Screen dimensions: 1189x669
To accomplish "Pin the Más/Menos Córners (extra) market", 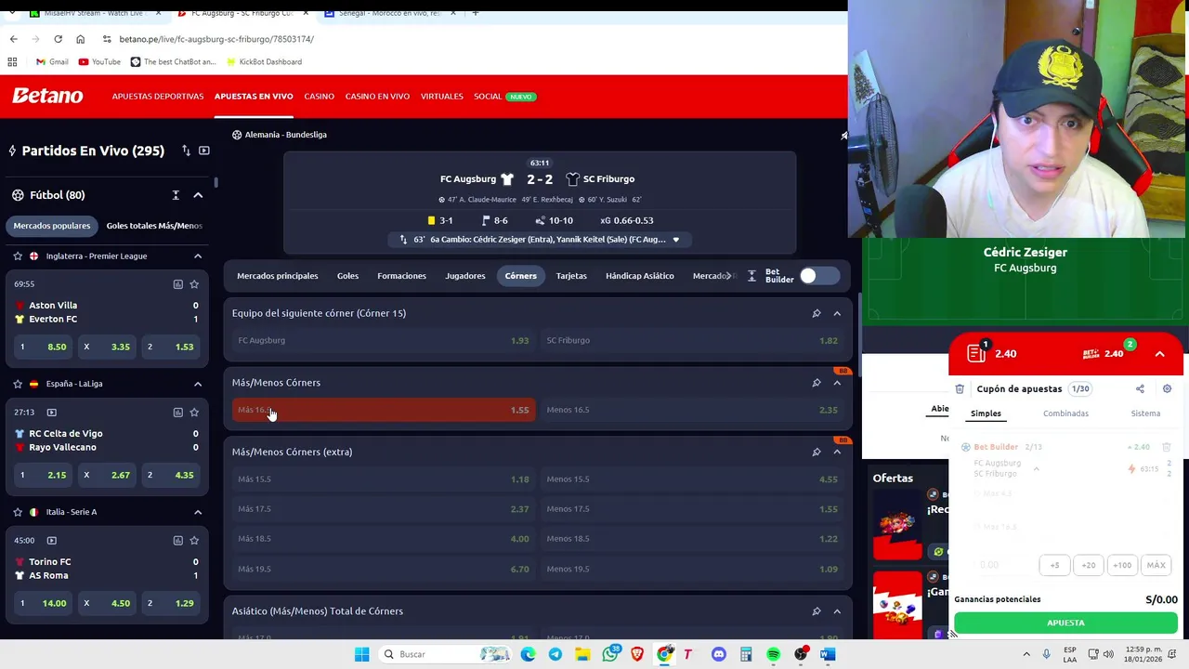I will coord(817,452).
